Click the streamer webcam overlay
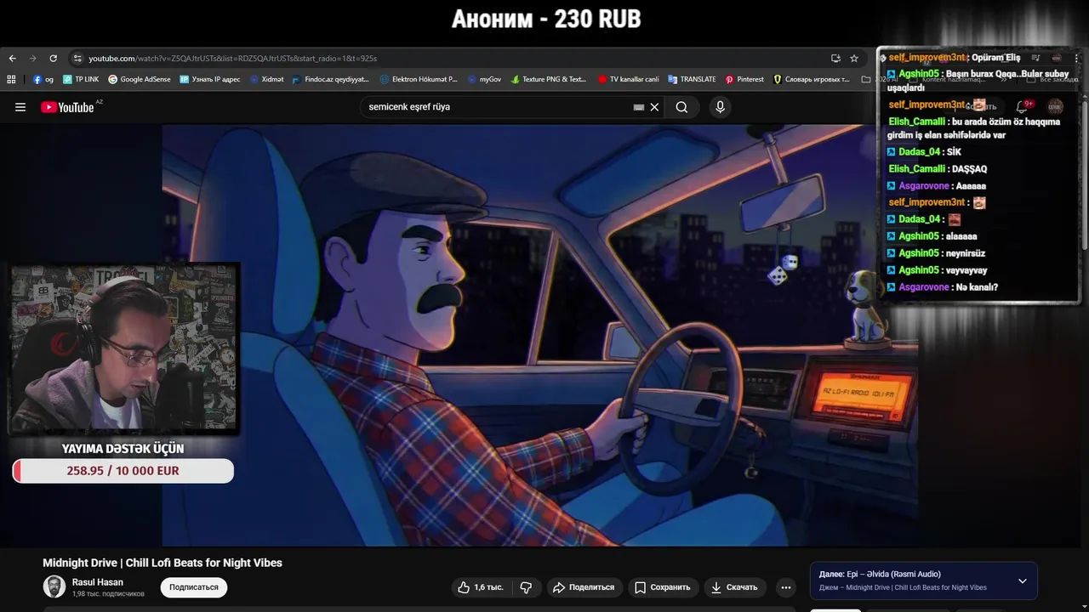Viewport: 1089px width, 612px height. coord(124,348)
